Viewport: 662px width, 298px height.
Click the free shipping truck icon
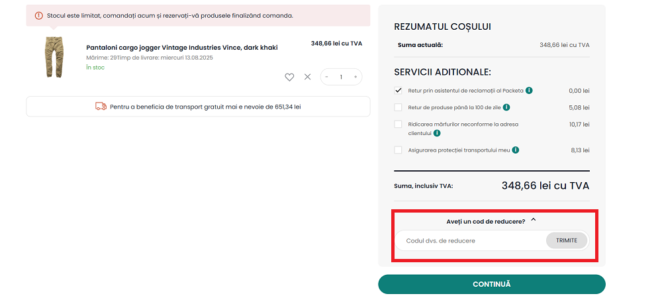101,106
